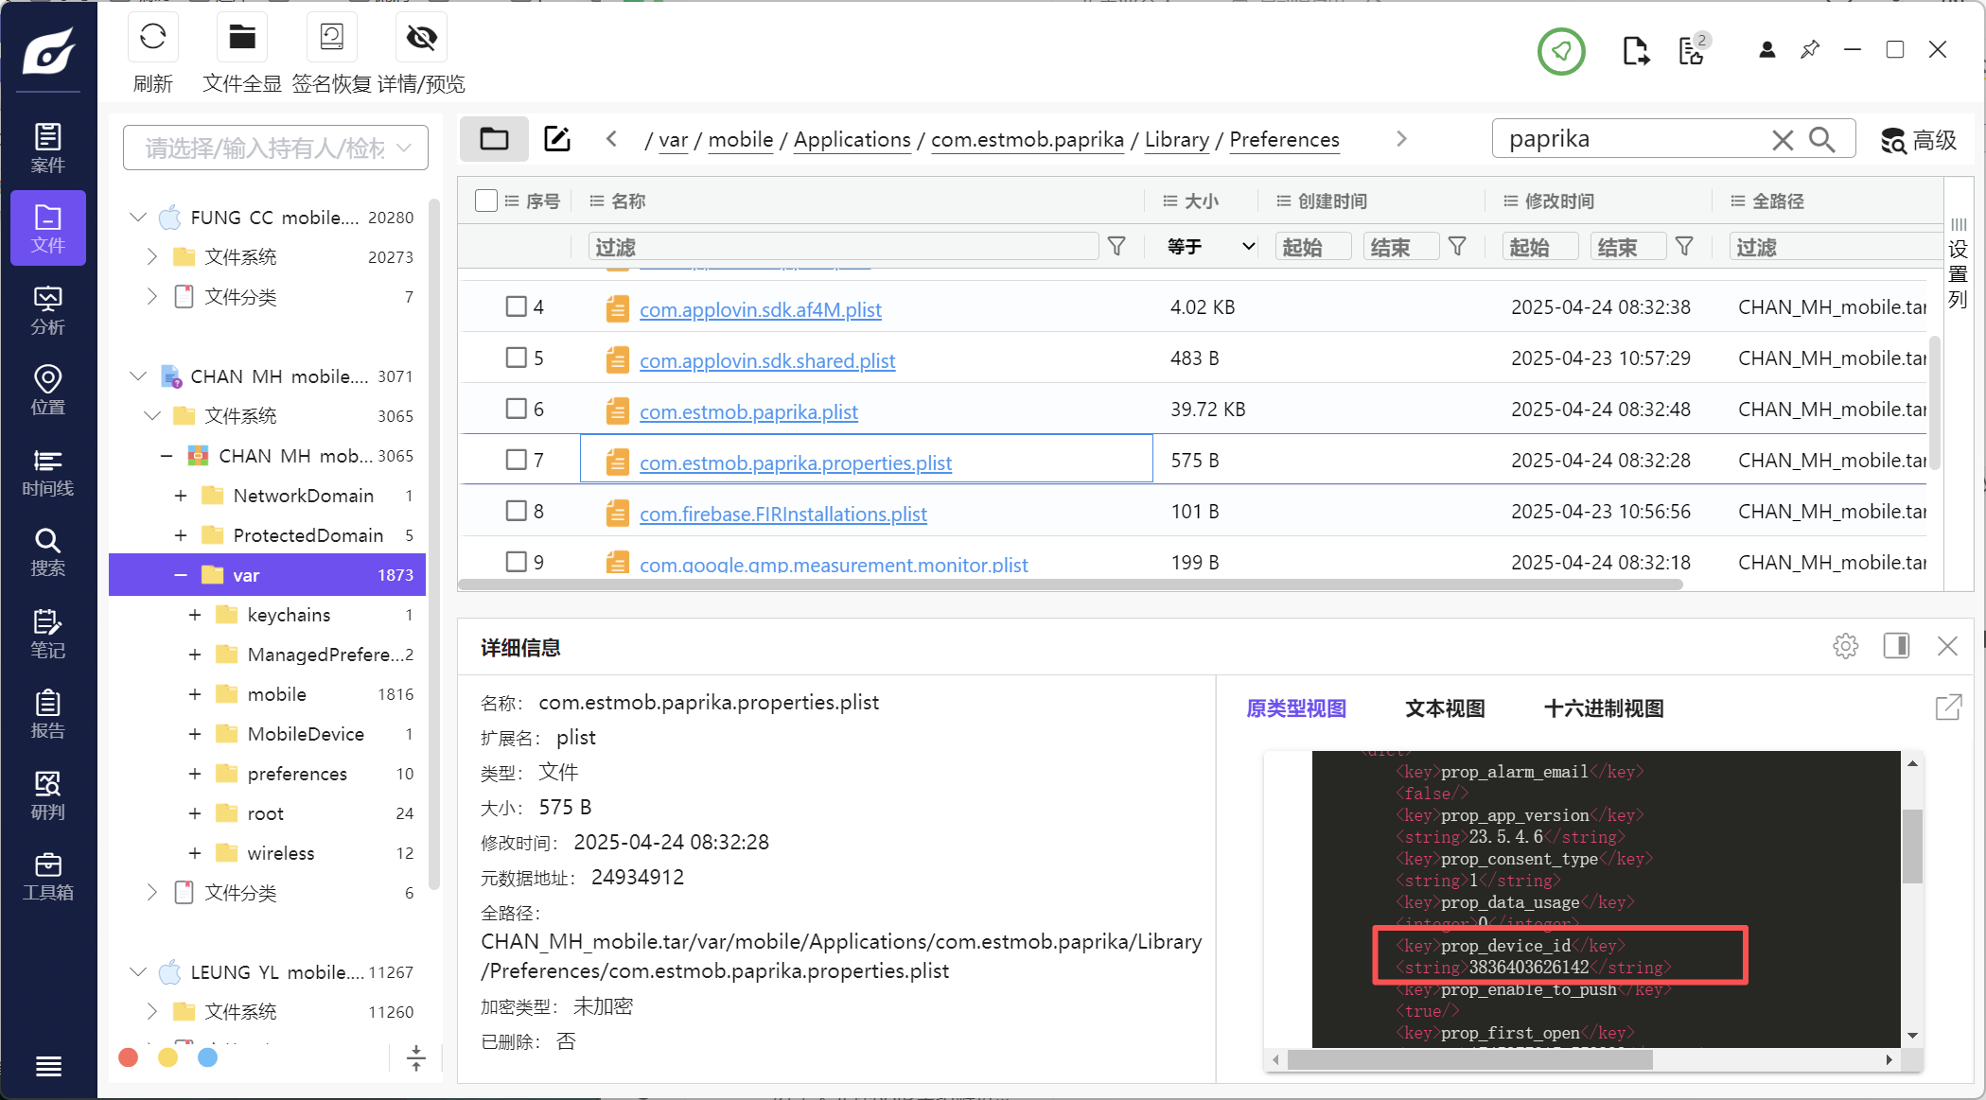
Task: Click the red color dot at bottom left
Action: (x=129, y=1057)
